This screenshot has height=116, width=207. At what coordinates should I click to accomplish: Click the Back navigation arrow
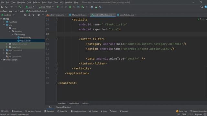[x=12, y=7]
